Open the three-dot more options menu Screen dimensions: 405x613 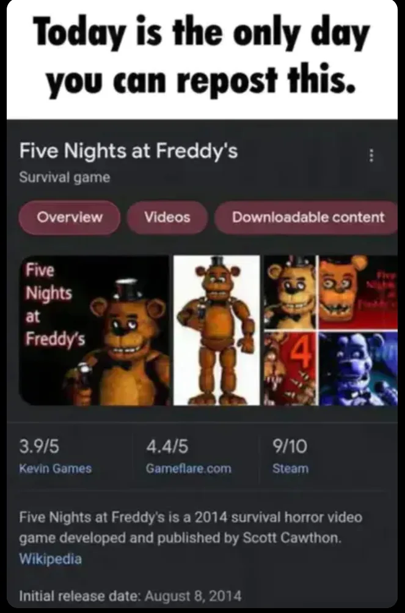pos(371,155)
